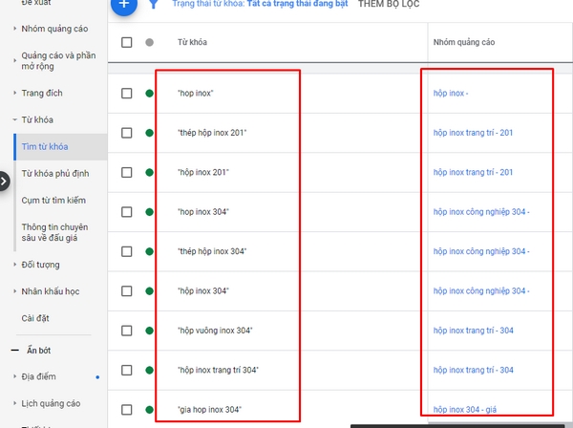Click green status dot for "gia hop inox 304"

pos(150,410)
